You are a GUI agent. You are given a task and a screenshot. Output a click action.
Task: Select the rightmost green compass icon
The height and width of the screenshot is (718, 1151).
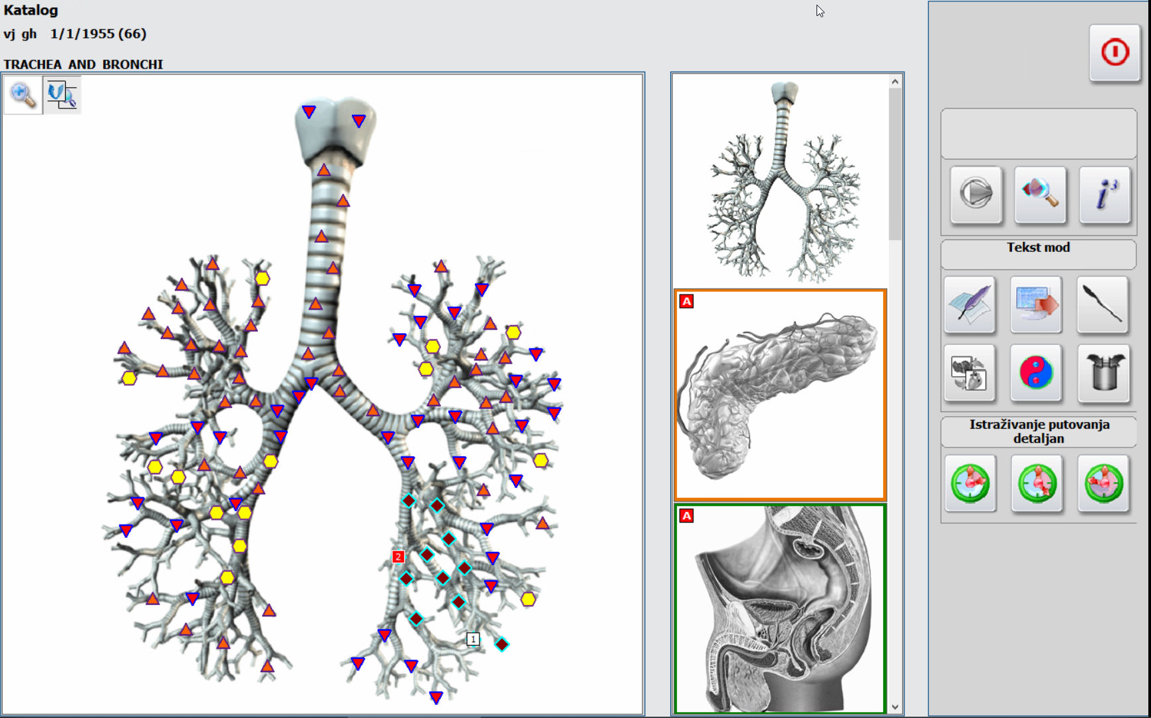click(x=1103, y=484)
